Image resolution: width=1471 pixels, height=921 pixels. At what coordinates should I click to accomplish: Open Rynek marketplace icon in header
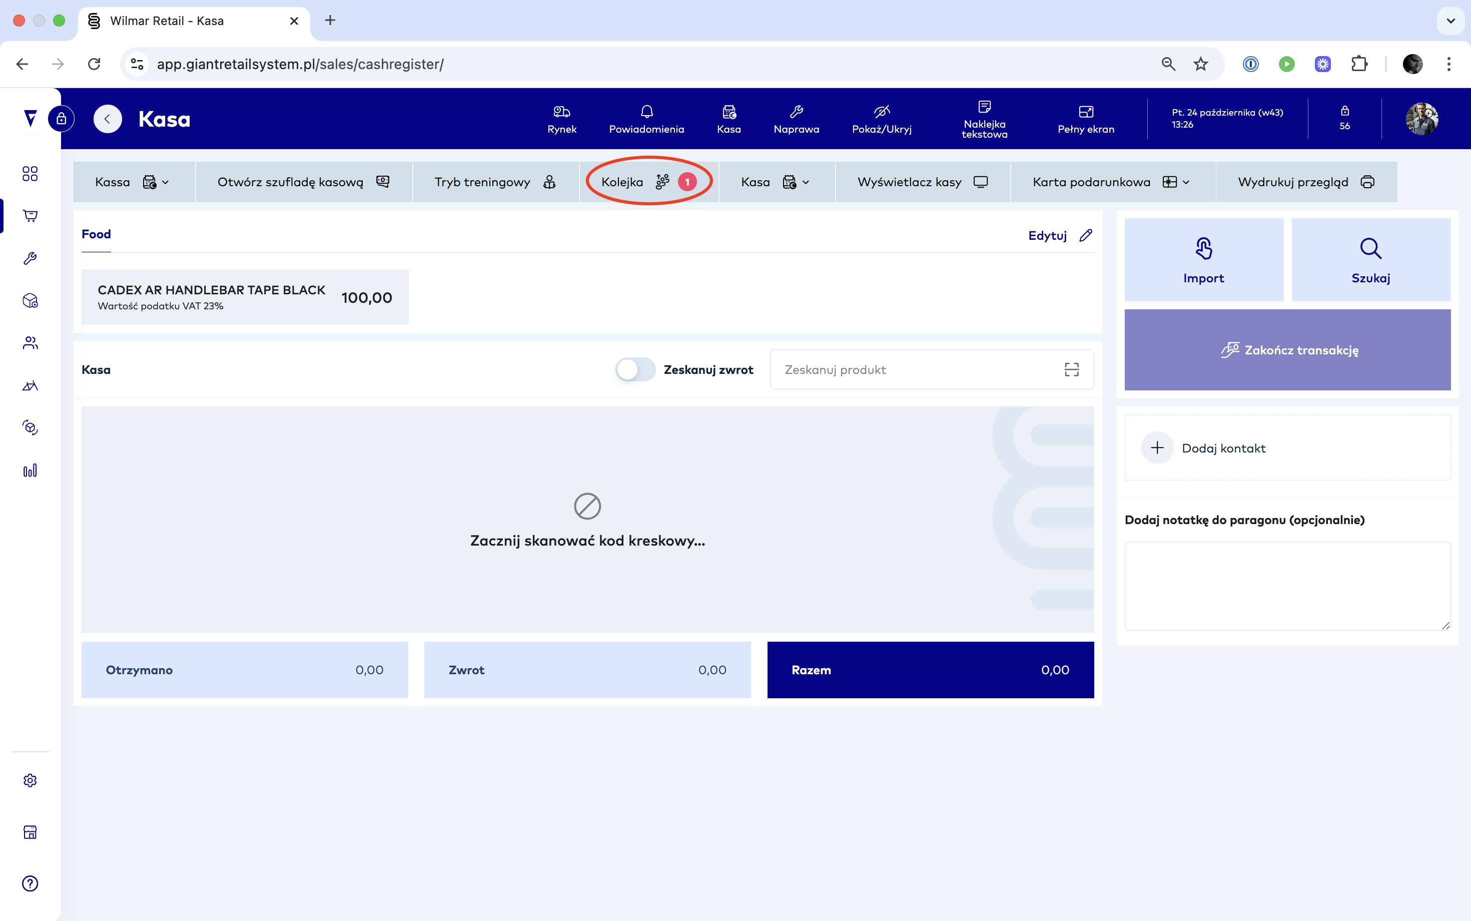point(561,119)
